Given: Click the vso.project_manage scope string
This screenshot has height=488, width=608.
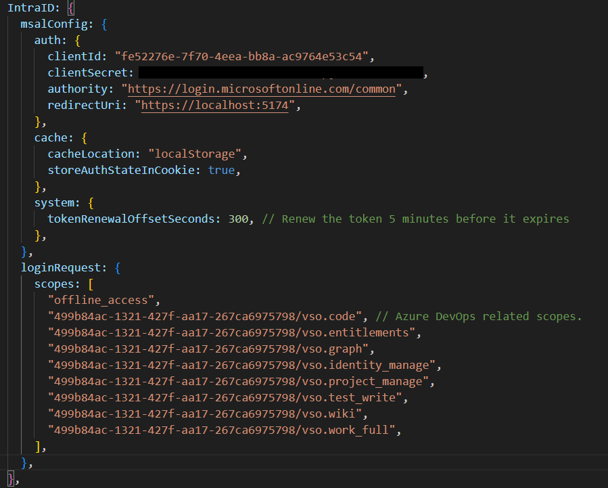Looking at the screenshot, I should click(238, 382).
